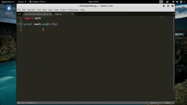The height and width of the screenshot is (105, 187).
Task: Switch to Lets Start With Python tutorial tab
Action: tap(36, 14)
